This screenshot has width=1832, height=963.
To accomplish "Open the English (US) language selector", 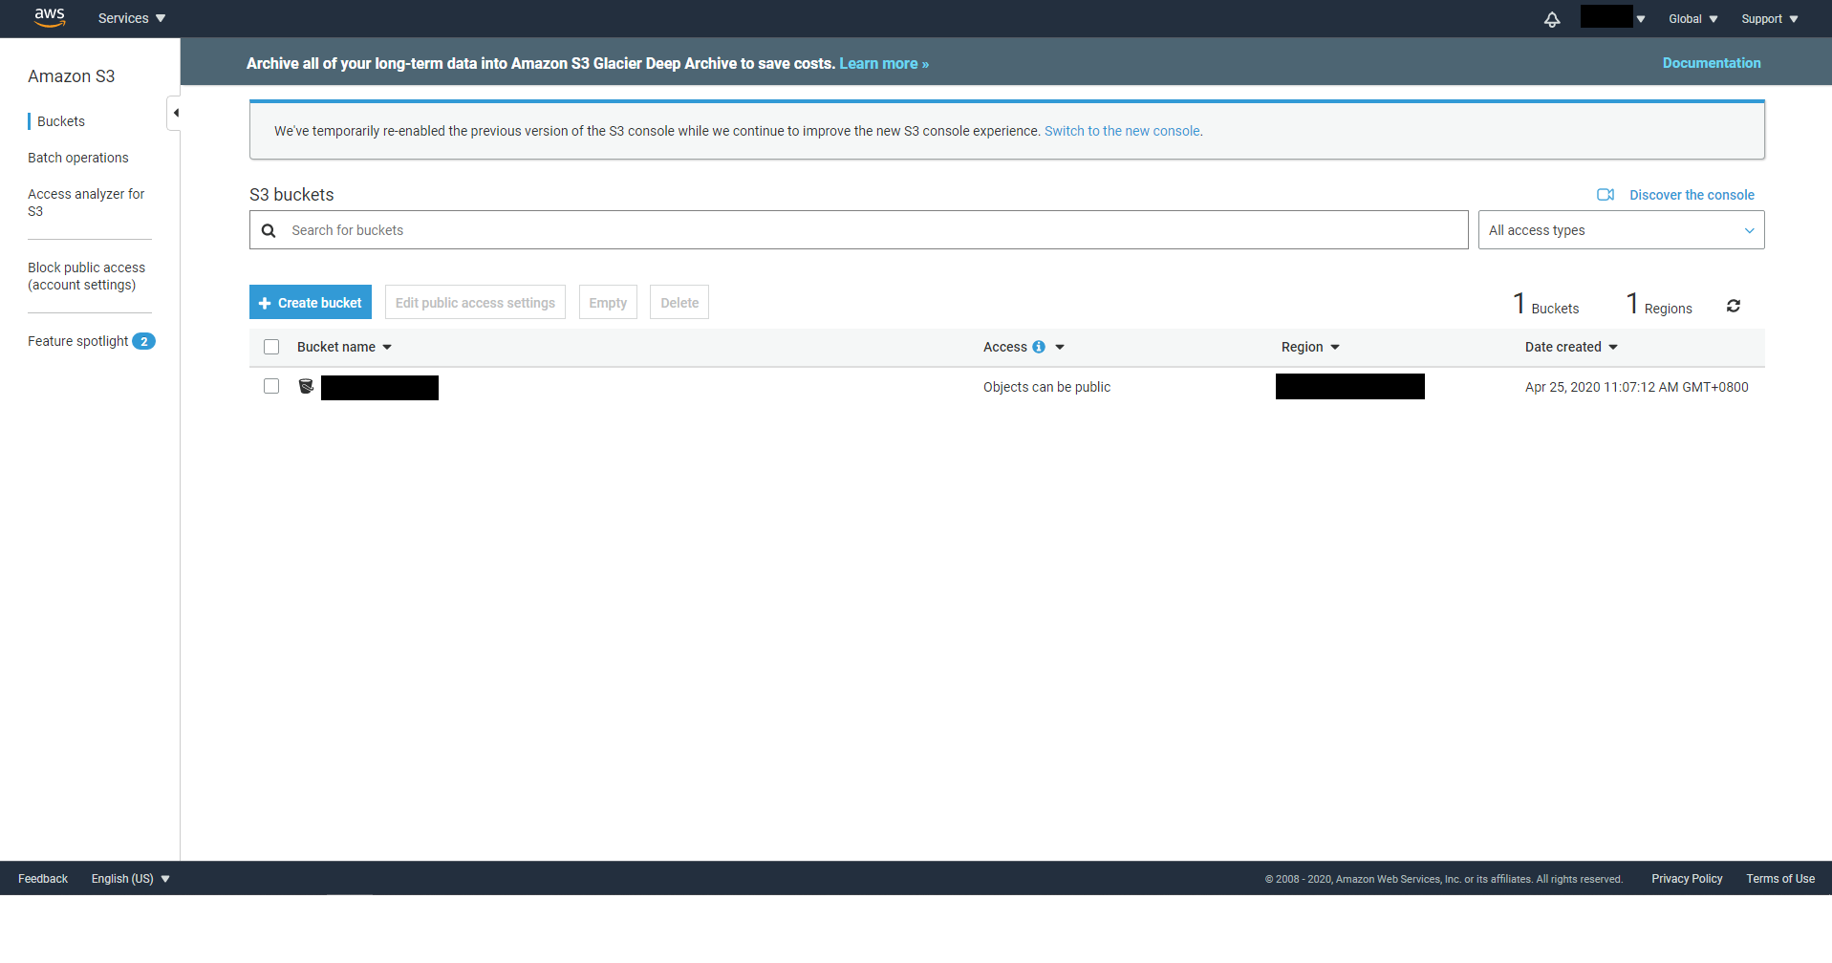I will point(130,879).
